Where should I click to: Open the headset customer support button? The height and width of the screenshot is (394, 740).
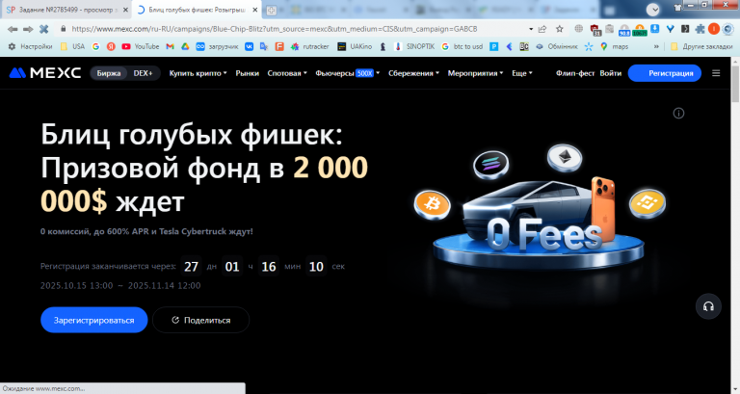pos(708,306)
